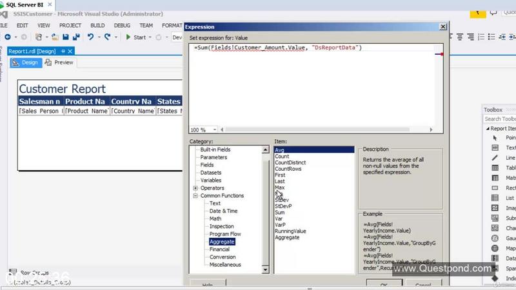Select the Gauge toolbox icon
The width and height of the screenshot is (516, 290).
click(x=495, y=238)
